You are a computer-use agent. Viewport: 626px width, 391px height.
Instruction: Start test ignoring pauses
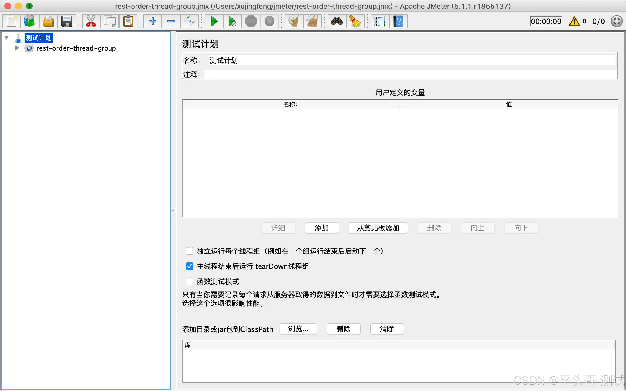pos(232,21)
